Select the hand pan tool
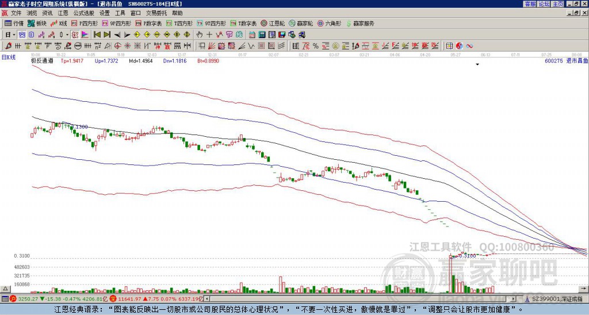Viewport: 589px width, 315px height. (199, 35)
